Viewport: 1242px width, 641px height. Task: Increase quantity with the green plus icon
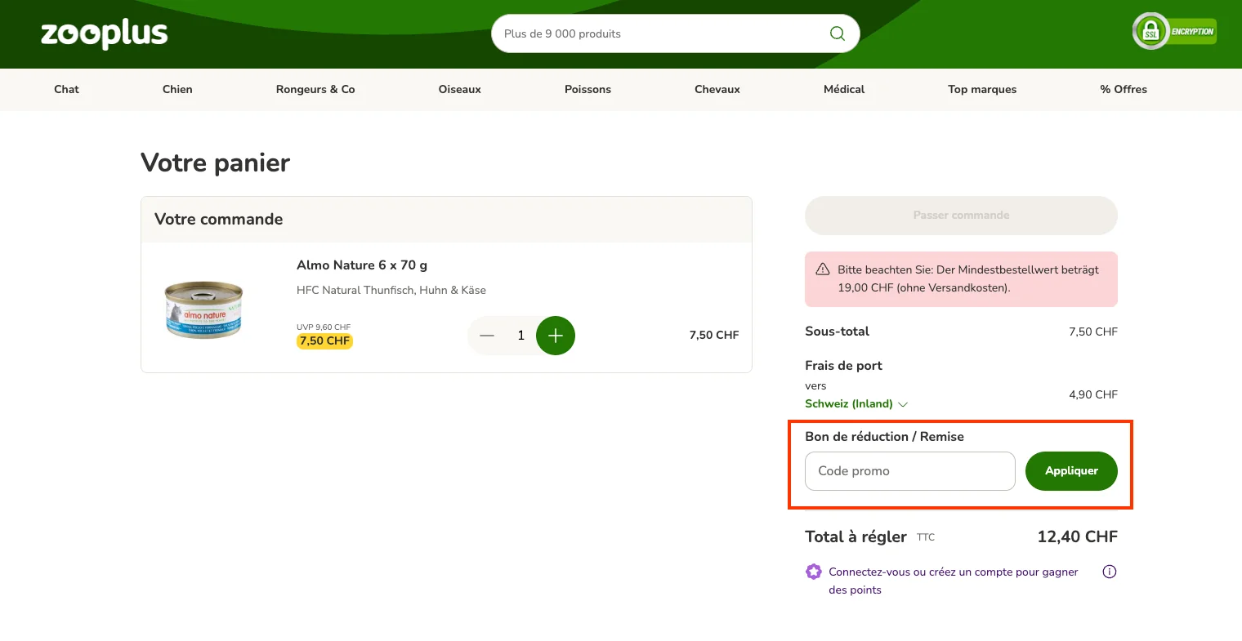click(556, 335)
